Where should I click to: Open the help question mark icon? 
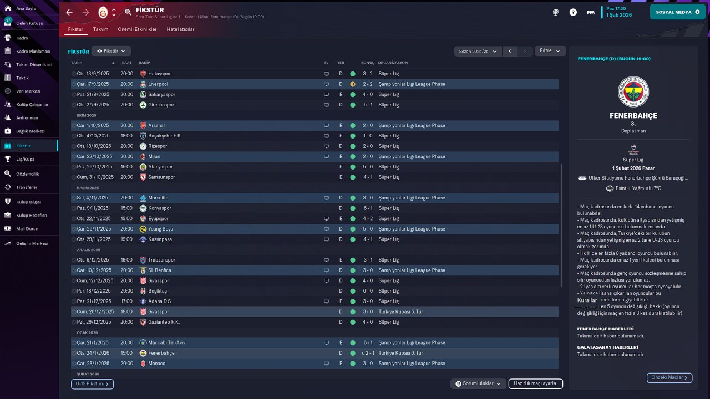573,12
